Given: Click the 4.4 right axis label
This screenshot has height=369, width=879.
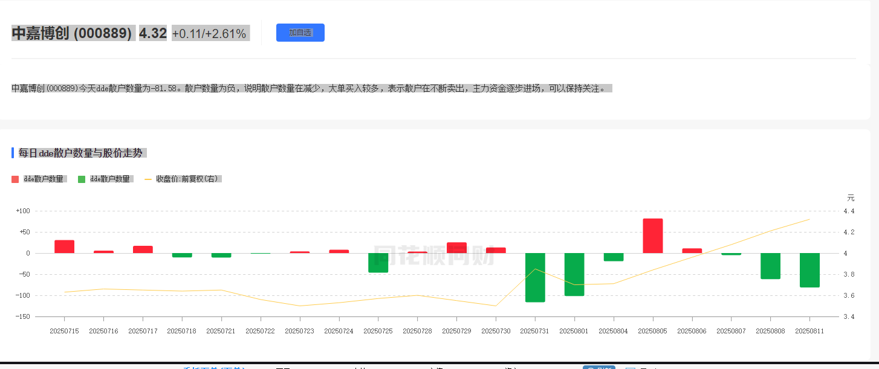Looking at the screenshot, I should pyautogui.click(x=849, y=211).
